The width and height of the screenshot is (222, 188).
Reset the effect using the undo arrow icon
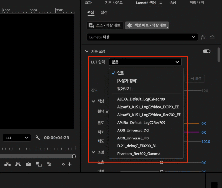[x=212, y=37]
